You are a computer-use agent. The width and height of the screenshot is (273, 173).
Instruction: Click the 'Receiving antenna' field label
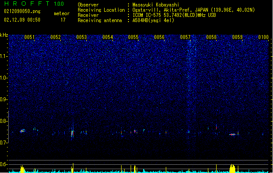coord(100,20)
